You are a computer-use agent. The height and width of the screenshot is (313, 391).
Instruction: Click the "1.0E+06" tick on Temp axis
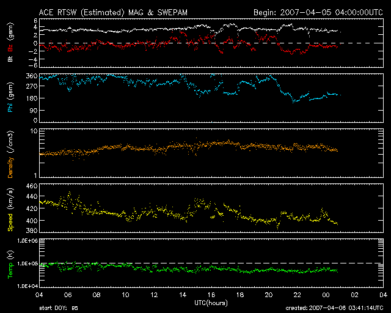click(x=27, y=241)
